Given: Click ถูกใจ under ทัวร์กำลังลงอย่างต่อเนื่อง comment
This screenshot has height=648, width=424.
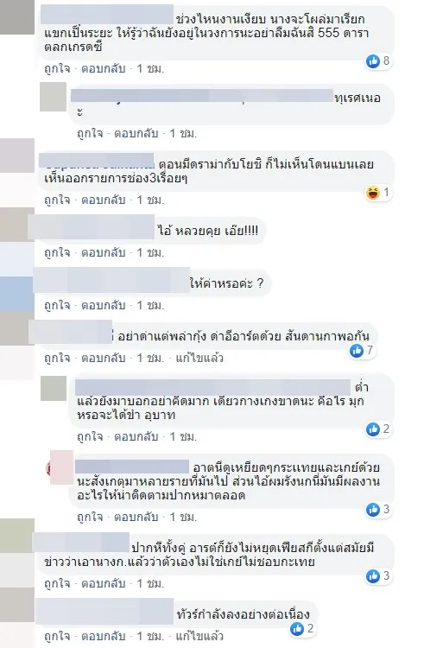Looking at the screenshot, I should (x=57, y=636).
